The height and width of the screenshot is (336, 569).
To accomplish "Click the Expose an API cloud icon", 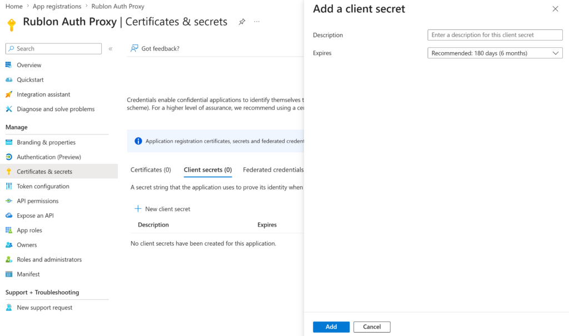I will pos(9,215).
